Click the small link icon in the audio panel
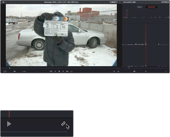 click(166, 71)
